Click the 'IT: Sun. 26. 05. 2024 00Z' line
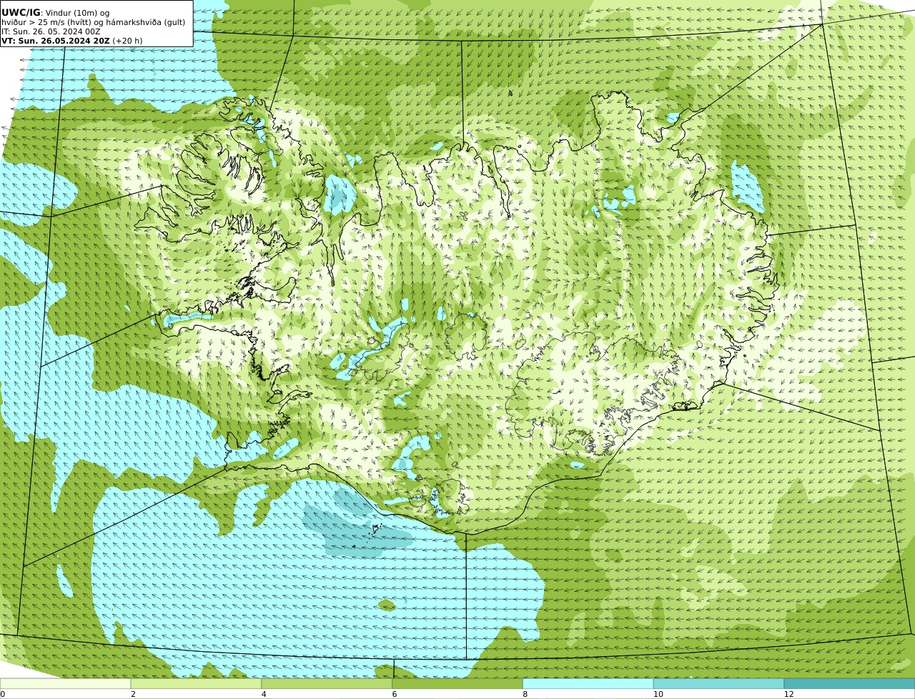 tap(51, 31)
